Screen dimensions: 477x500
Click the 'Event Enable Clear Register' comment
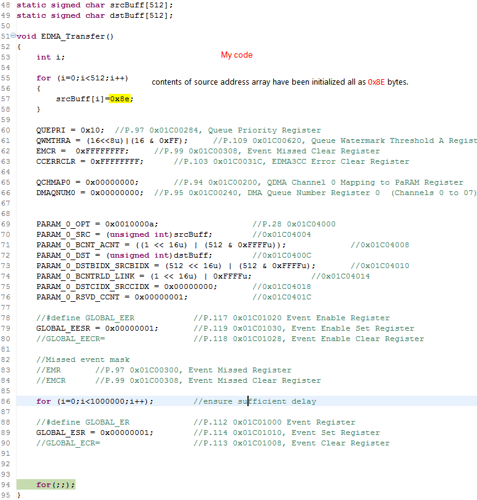(x=358, y=339)
